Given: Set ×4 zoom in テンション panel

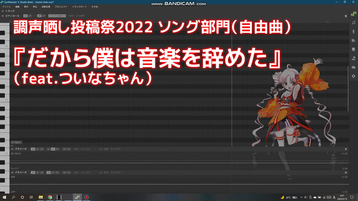Looking at the screenshot, I should pyautogui.click(x=69, y=149).
